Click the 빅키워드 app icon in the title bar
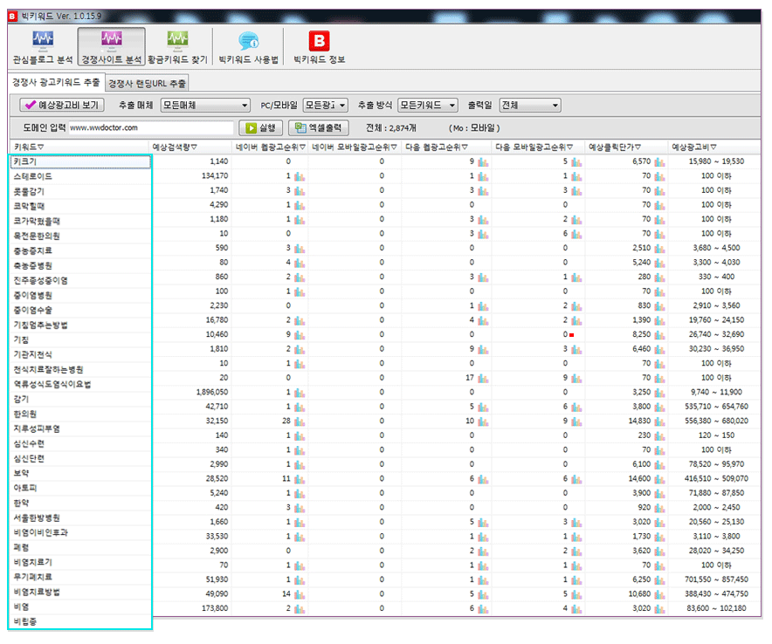Screen dimensions: 772x644 [x=13, y=17]
